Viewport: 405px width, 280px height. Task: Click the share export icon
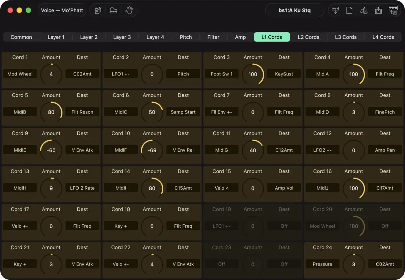click(x=378, y=10)
